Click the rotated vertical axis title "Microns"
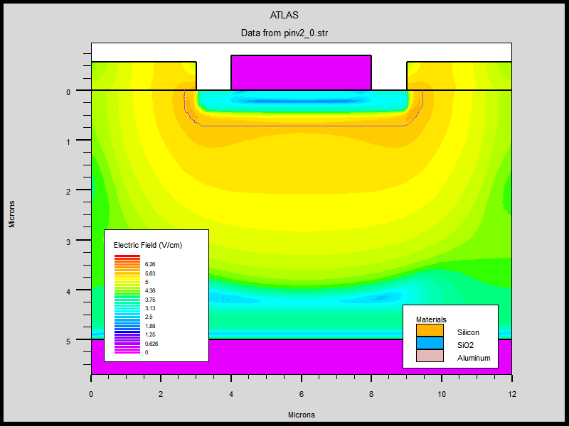The width and height of the screenshot is (569, 426). click(11, 214)
